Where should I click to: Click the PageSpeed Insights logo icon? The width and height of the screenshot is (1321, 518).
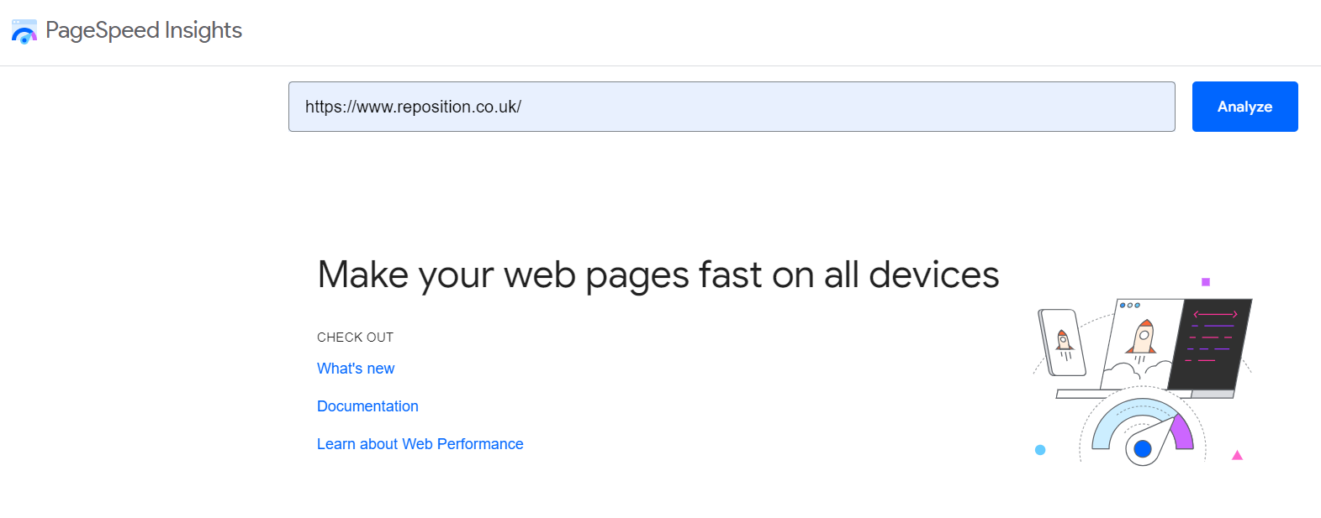24,32
